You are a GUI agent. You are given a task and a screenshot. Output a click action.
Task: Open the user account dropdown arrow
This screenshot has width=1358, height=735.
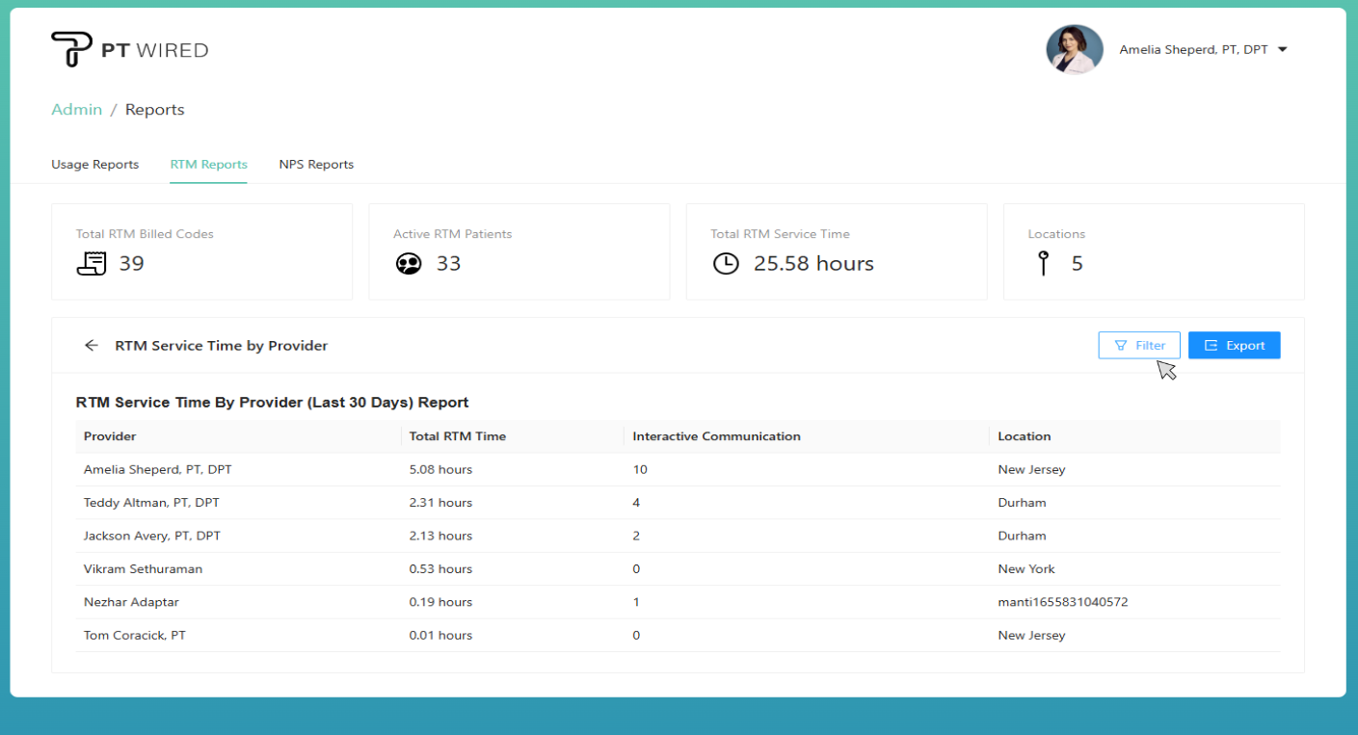1283,50
